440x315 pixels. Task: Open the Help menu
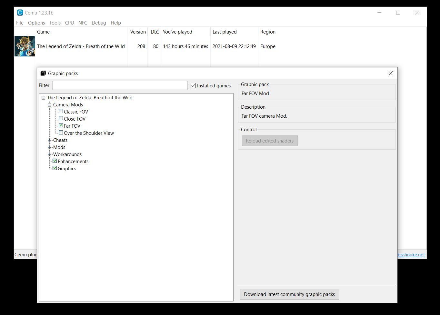click(116, 23)
